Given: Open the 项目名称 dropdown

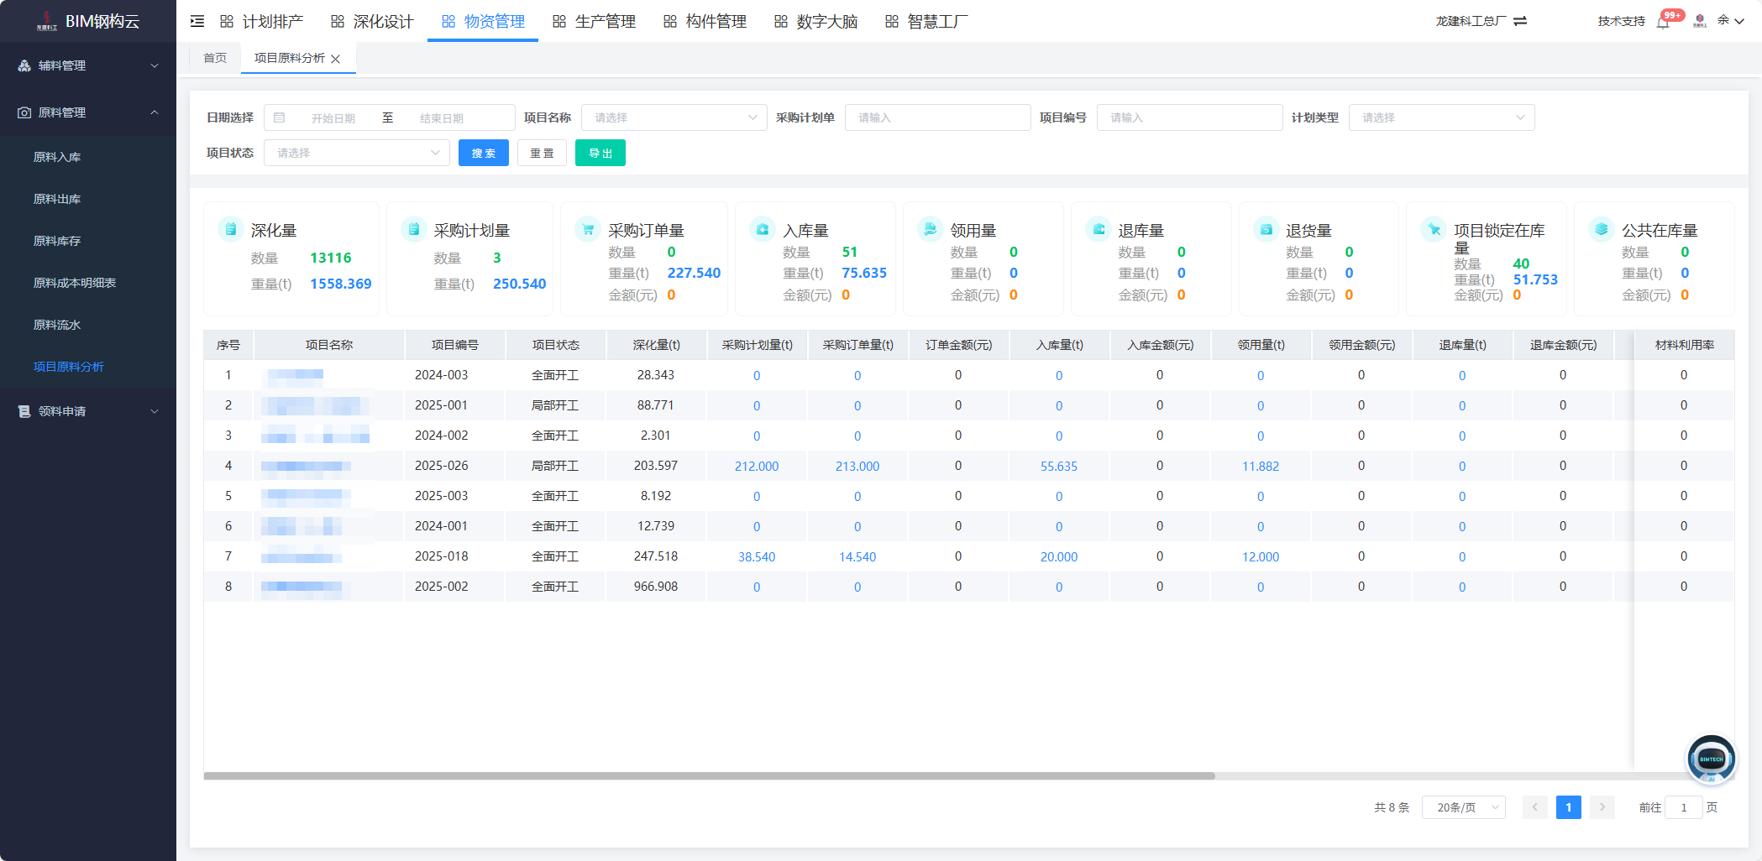Looking at the screenshot, I should pos(674,117).
